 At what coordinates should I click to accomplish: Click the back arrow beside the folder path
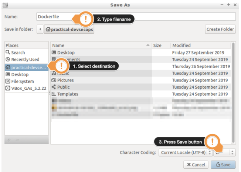40,29
